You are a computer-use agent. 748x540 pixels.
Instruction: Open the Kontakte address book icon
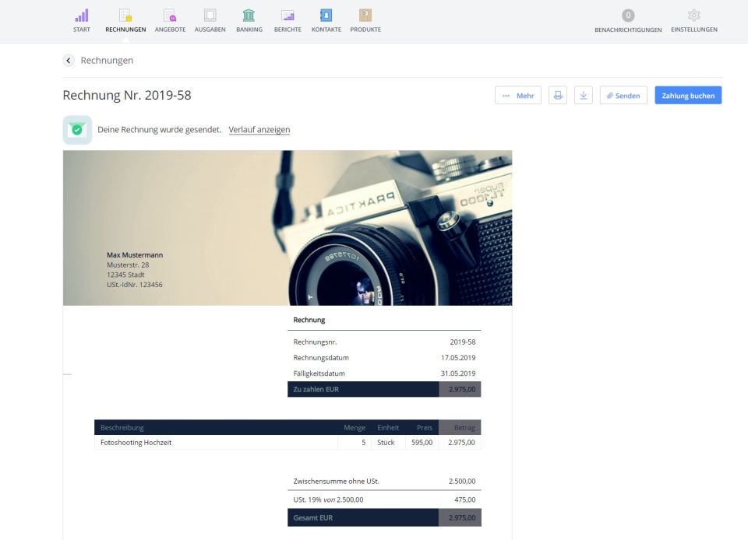[326, 16]
